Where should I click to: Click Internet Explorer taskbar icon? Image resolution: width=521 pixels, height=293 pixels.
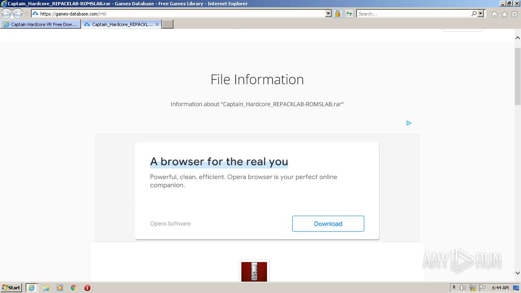pos(31,288)
